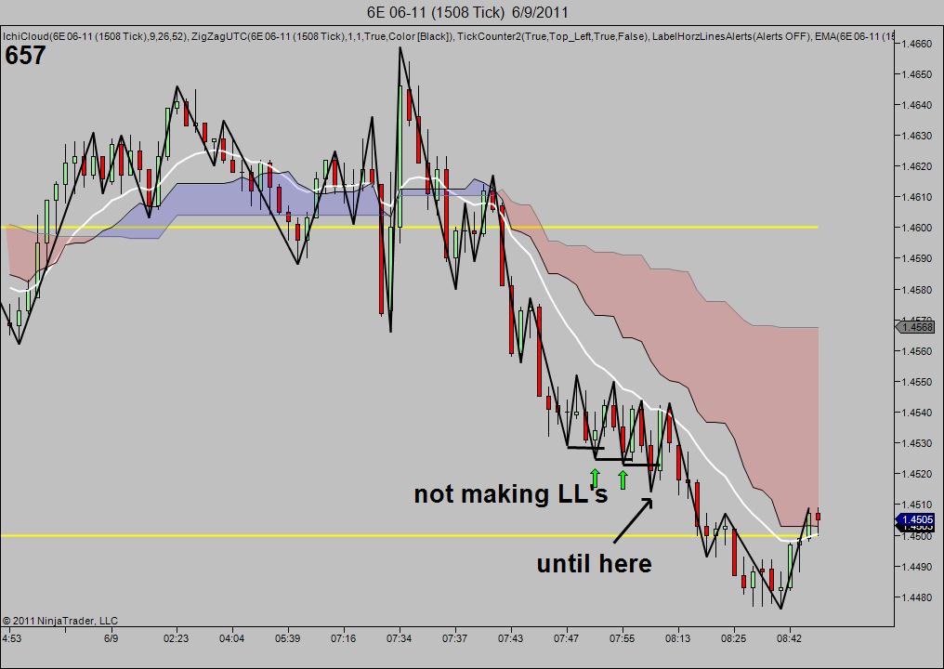
Task: Click the chart title '6E 06-11 (1508 Tick) 6/9/2011'
Action: coord(467,12)
